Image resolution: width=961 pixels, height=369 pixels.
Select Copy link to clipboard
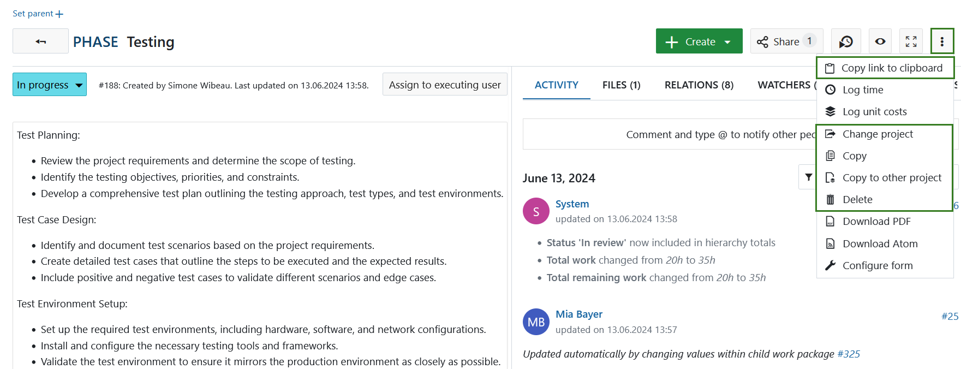click(891, 68)
